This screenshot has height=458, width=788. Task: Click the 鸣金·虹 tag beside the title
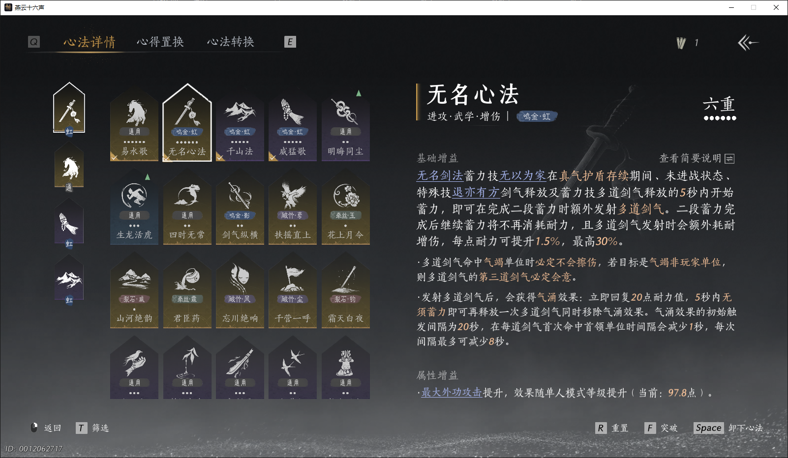point(537,116)
